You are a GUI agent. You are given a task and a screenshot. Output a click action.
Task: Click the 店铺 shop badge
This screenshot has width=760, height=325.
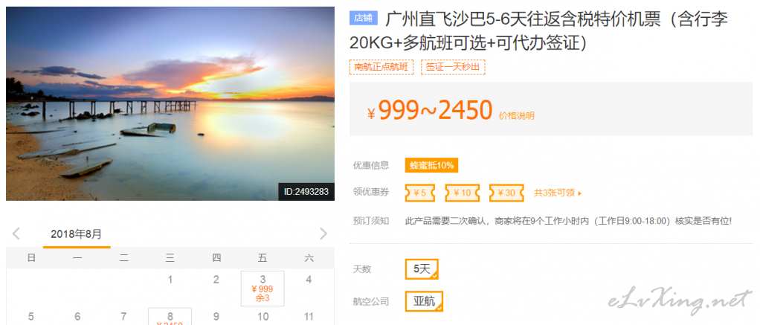(364, 19)
